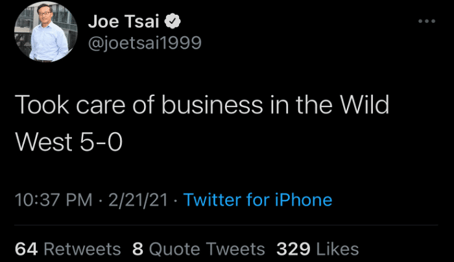Click the likes count number 329
The height and width of the screenshot is (262, 454).
click(x=292, y=249)
